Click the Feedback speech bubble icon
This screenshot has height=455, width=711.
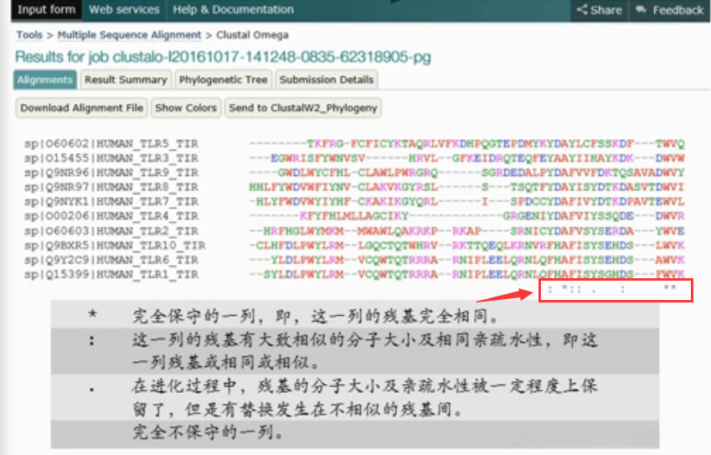click(x=641, y=9)
